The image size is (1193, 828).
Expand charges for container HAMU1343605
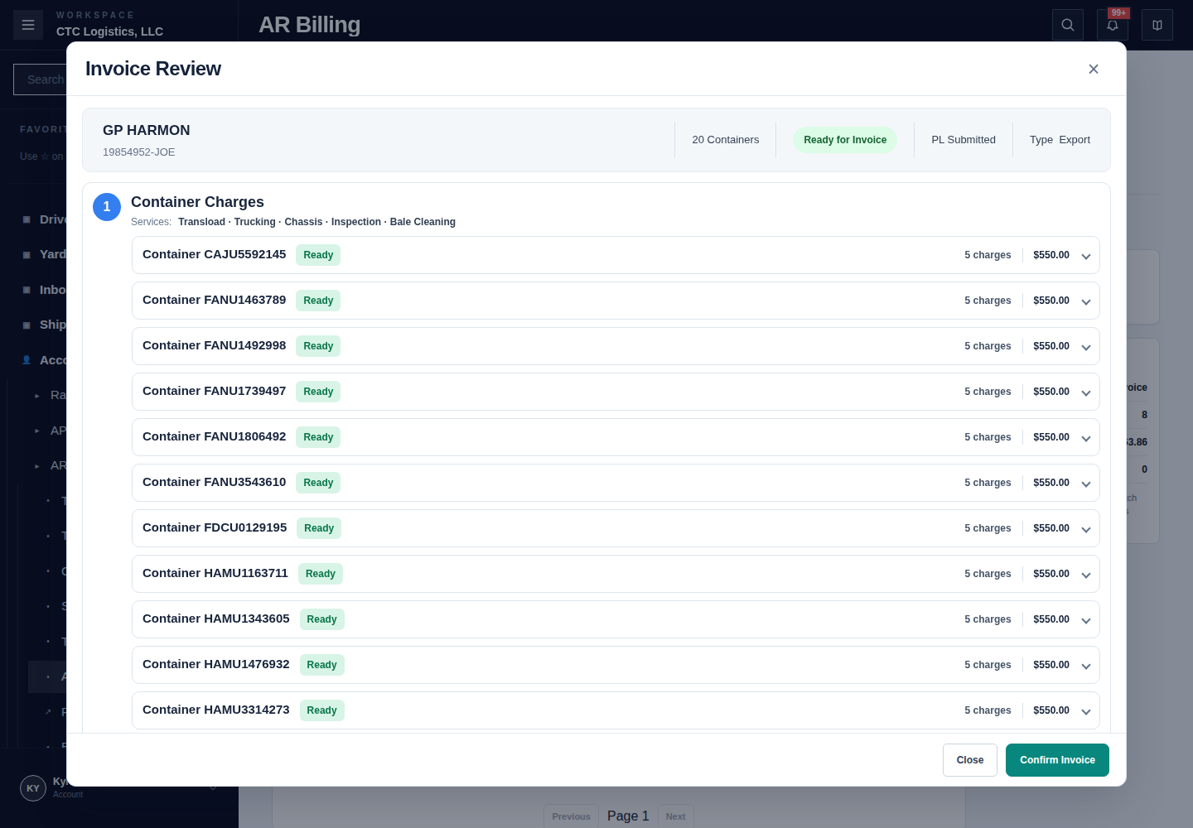tap(1086, 620)
